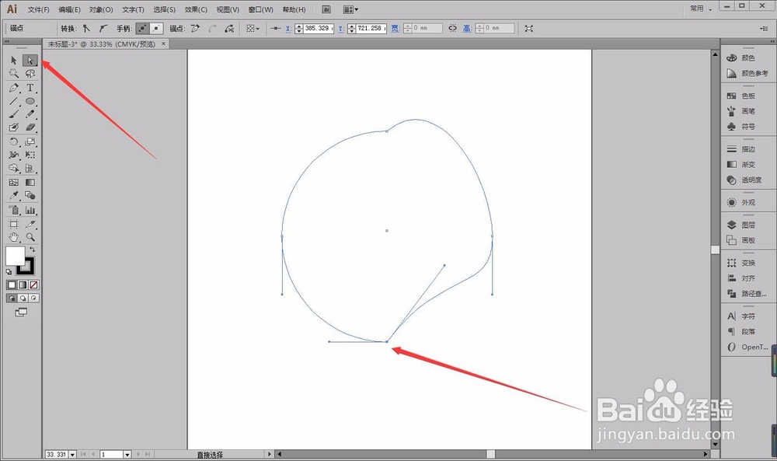
Task: Hide handles for multiple selected anchors
Action: pyautogui.click(x=156, y=29)
